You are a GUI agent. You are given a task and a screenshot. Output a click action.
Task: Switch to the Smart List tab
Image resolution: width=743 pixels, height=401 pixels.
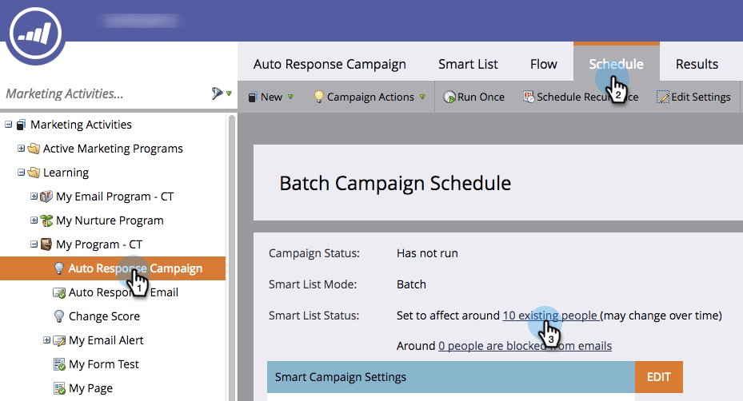point(468,64)
